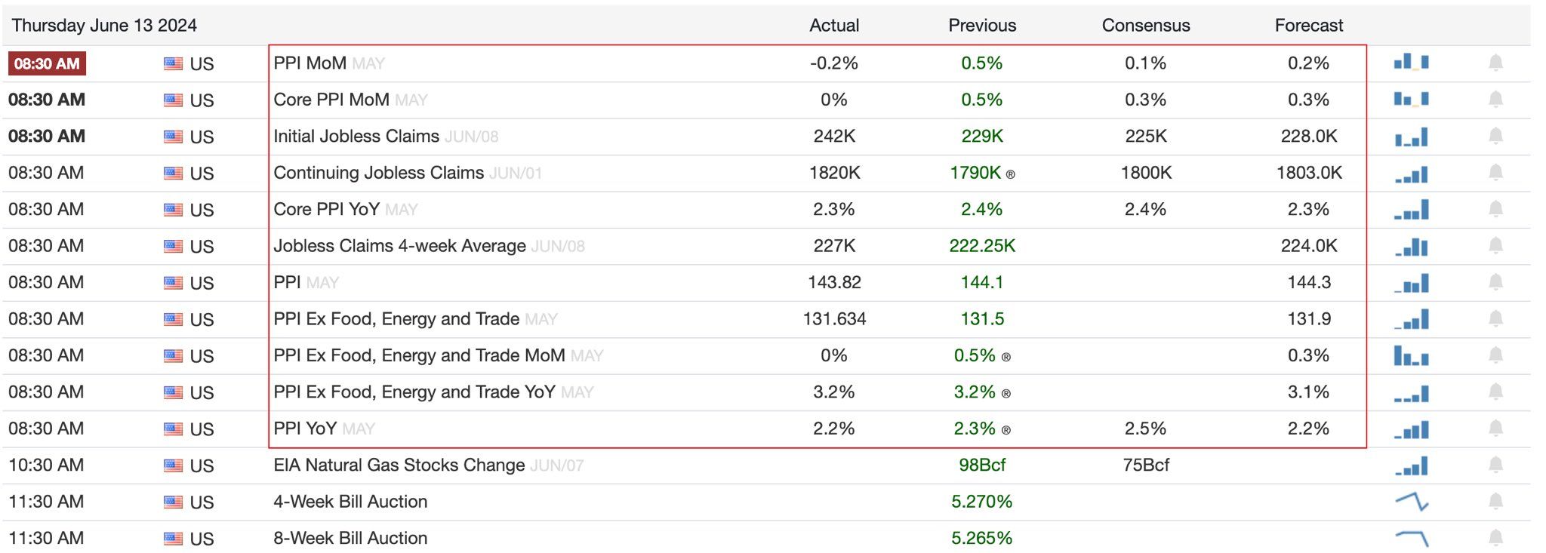The height and width of the screenshot is (553, 1546).
Task: Enable alert bell for Core PPI YoY
Action: 1495,209
